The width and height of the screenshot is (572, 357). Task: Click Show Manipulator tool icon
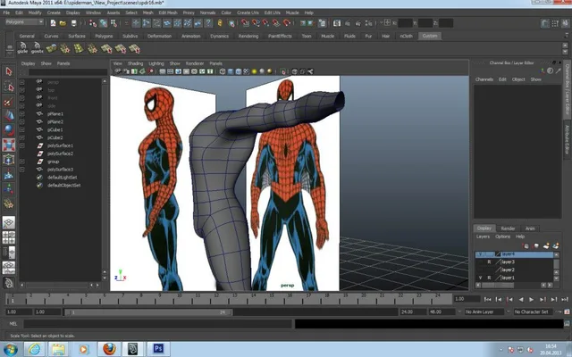coord(9,189)
